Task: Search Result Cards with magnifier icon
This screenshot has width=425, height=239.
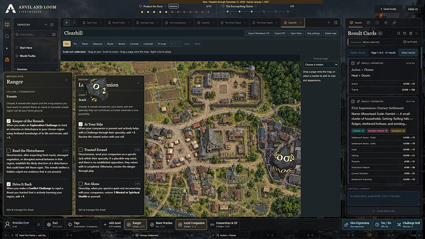Action: 399,33
